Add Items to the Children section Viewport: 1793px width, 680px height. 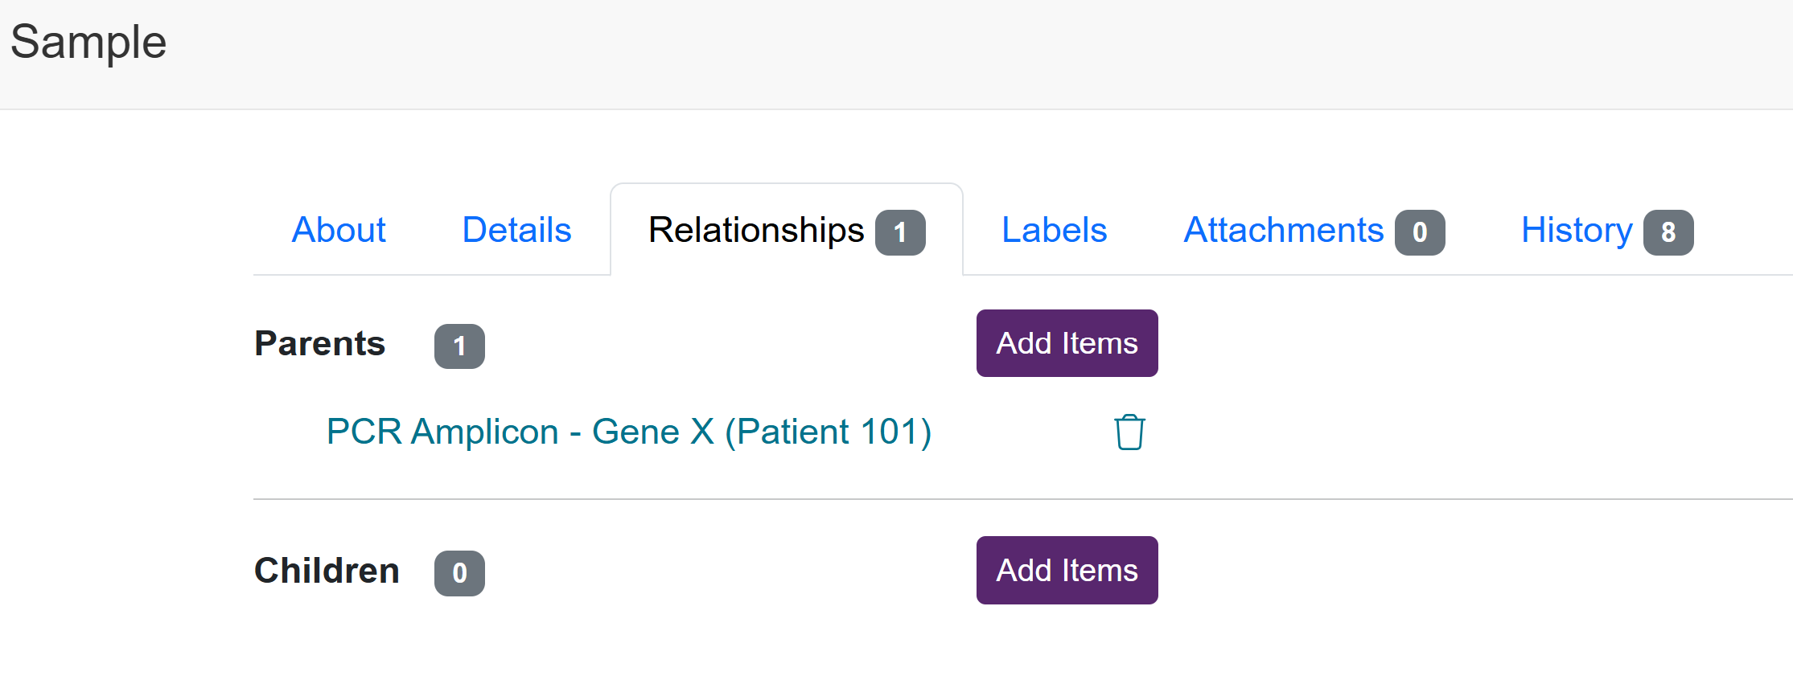pyautogui.click(x=1067, y=570)
